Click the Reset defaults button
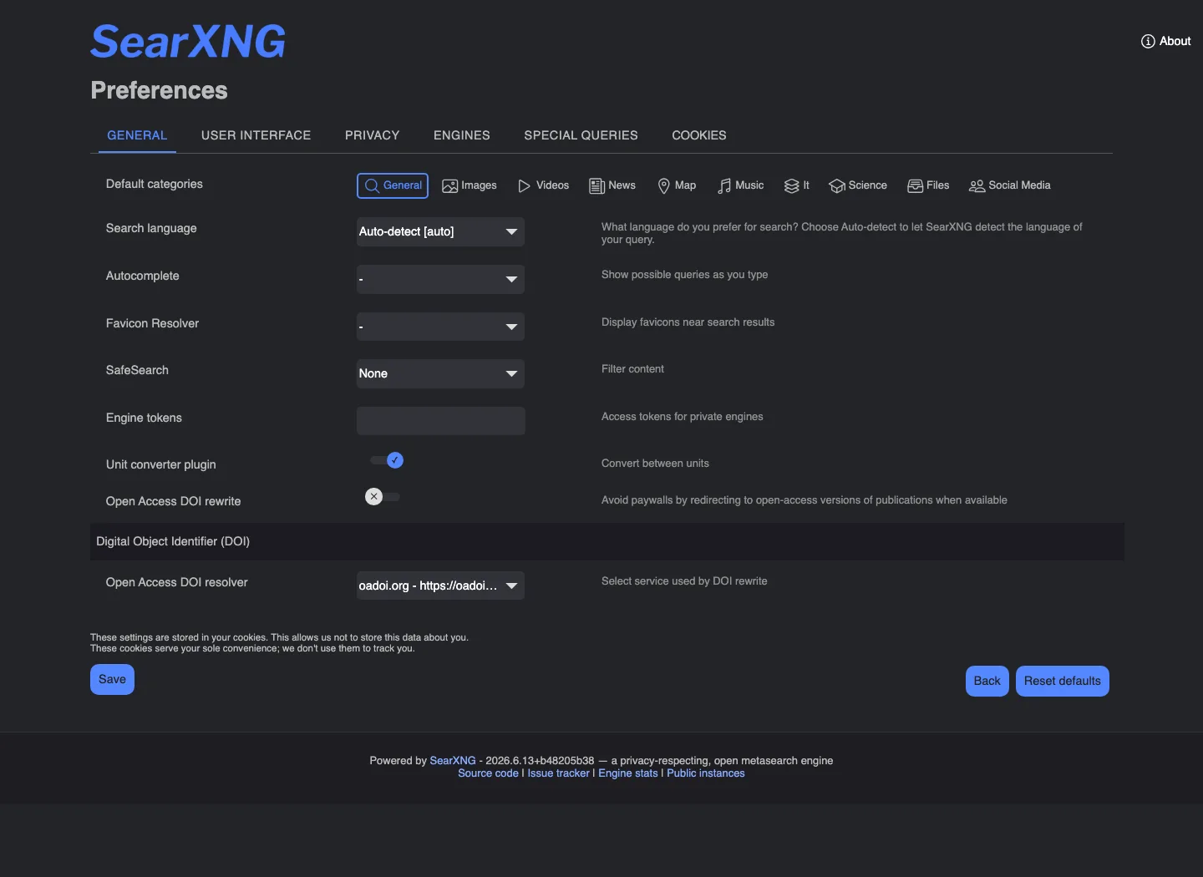 click(x=1063, y=681)
